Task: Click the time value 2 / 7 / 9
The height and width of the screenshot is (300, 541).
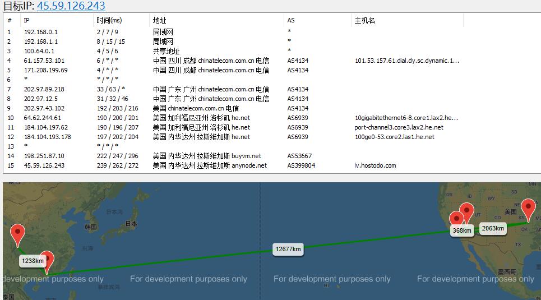Action: pos(107,32)
